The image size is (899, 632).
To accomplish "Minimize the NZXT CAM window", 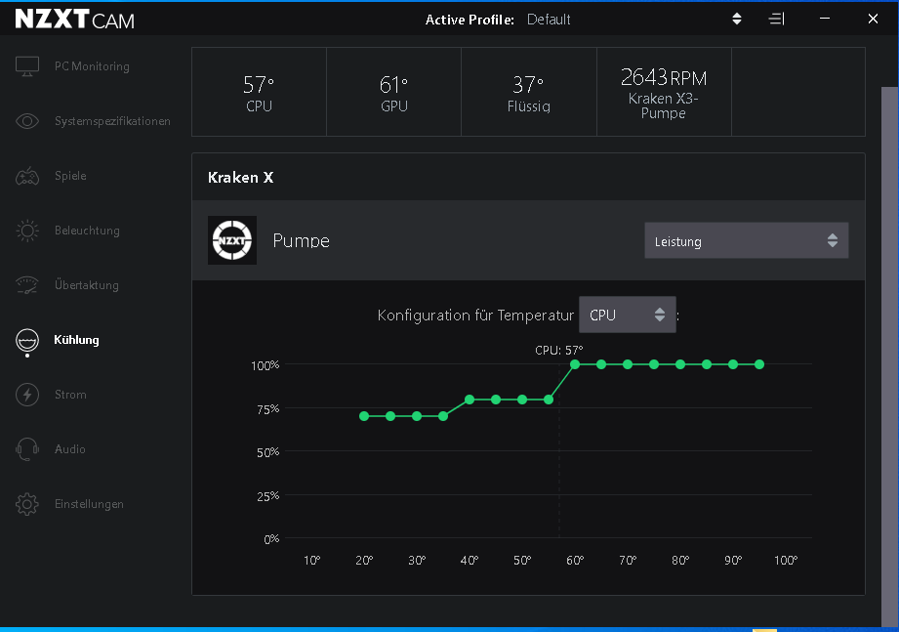I will pos(825,19).
